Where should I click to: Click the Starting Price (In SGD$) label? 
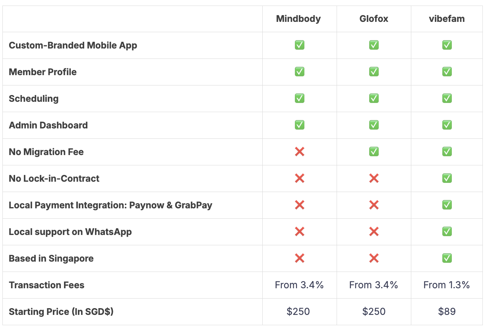(x=61, y=312)
